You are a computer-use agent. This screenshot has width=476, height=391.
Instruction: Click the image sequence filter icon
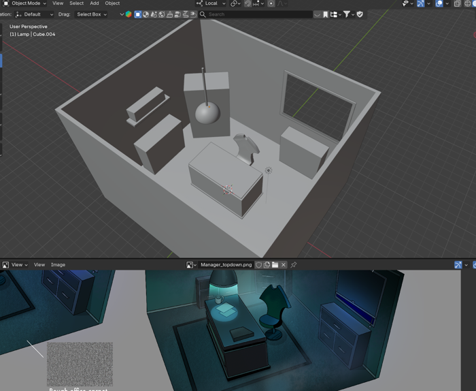(x=177, y=14)
